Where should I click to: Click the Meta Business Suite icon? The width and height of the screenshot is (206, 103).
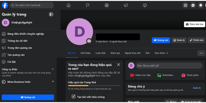[x=4, y=82]
